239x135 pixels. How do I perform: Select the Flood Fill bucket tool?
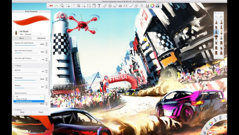click(94, 6)
